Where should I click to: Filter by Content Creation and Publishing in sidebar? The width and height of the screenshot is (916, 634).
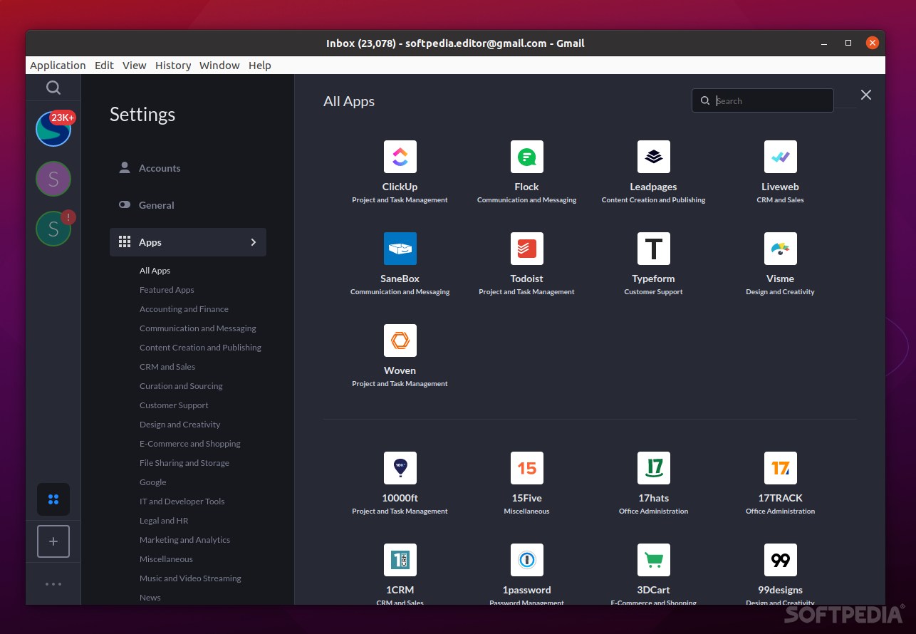click(x=200, y=348)
